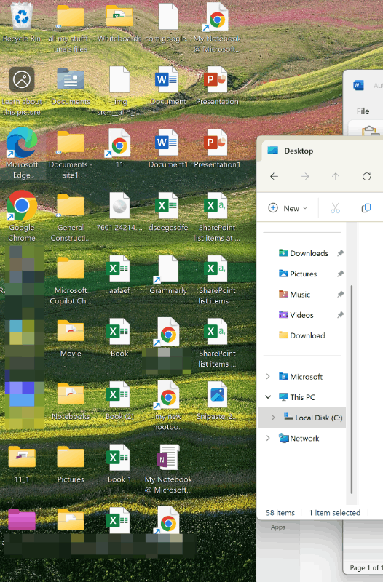Expand the Network tree node
The height and width of the screenshot is (582, 383).
[268, 439]
